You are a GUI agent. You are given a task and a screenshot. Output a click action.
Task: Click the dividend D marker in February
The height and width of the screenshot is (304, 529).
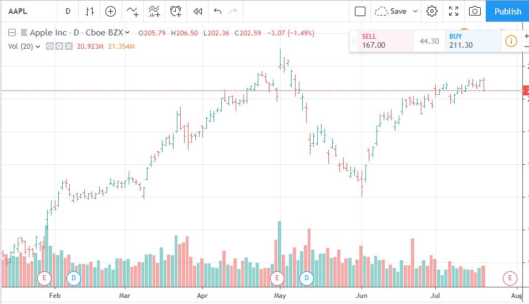click(74, 278)
